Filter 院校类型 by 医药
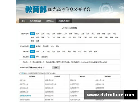The height and width of the screenshot is (102, 140). (x=59, y=52)
